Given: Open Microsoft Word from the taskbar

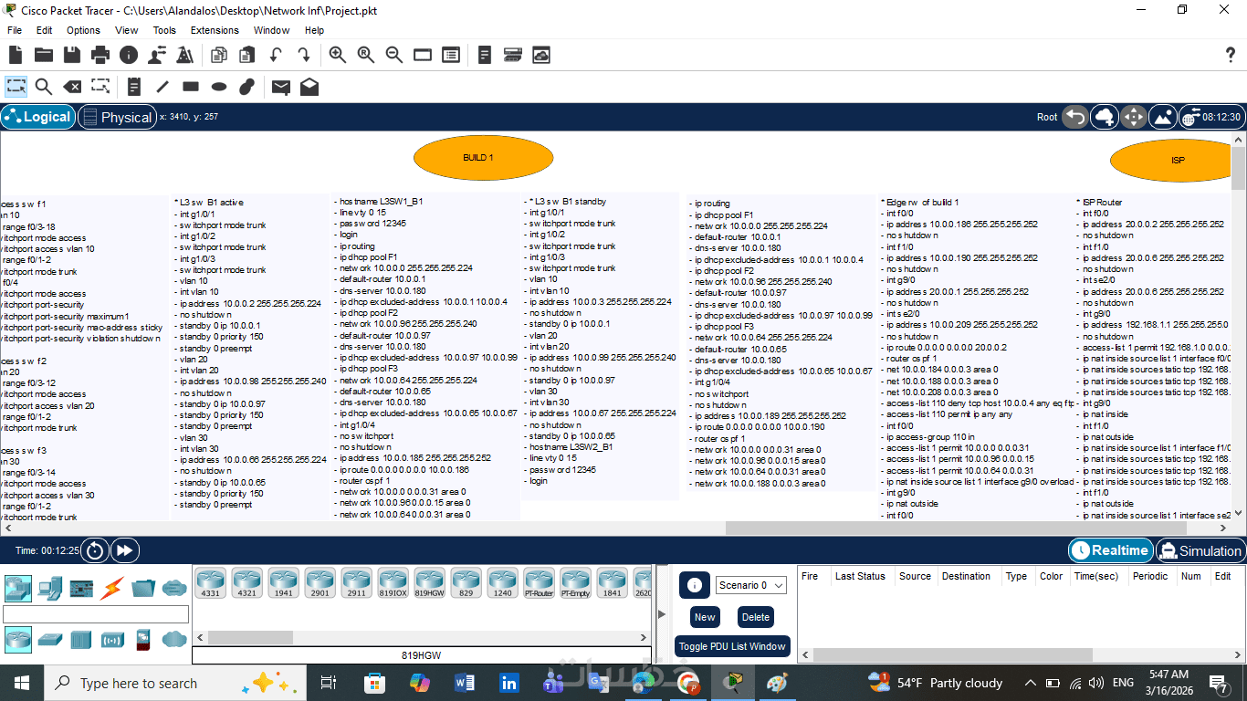Looking at the screenshot, I should point(464,683).
